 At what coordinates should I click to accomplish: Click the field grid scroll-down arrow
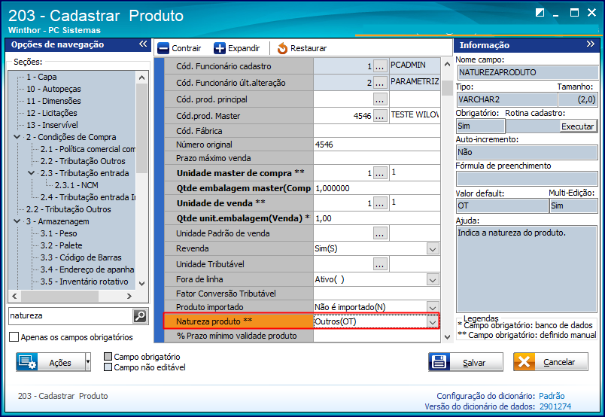tap(447, 336)
